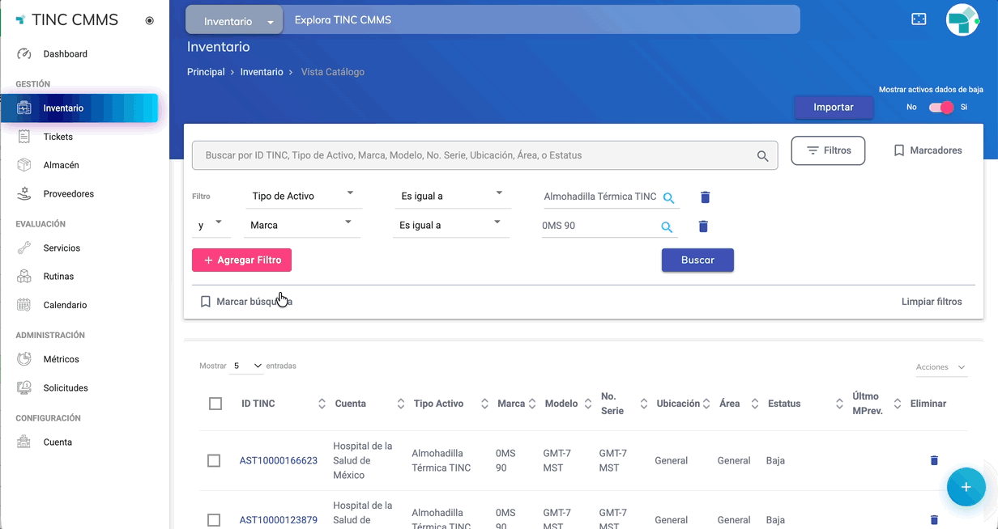Click search icon next to 0MS 90 value
This screenshot has width=998, height=529.
[667, 227]
